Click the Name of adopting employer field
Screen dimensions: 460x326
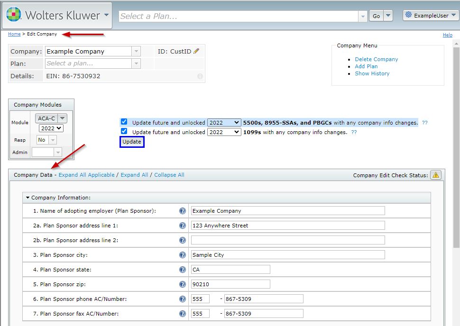point(288,211)
